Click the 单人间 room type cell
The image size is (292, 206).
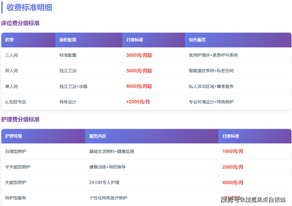click(11, 86)
